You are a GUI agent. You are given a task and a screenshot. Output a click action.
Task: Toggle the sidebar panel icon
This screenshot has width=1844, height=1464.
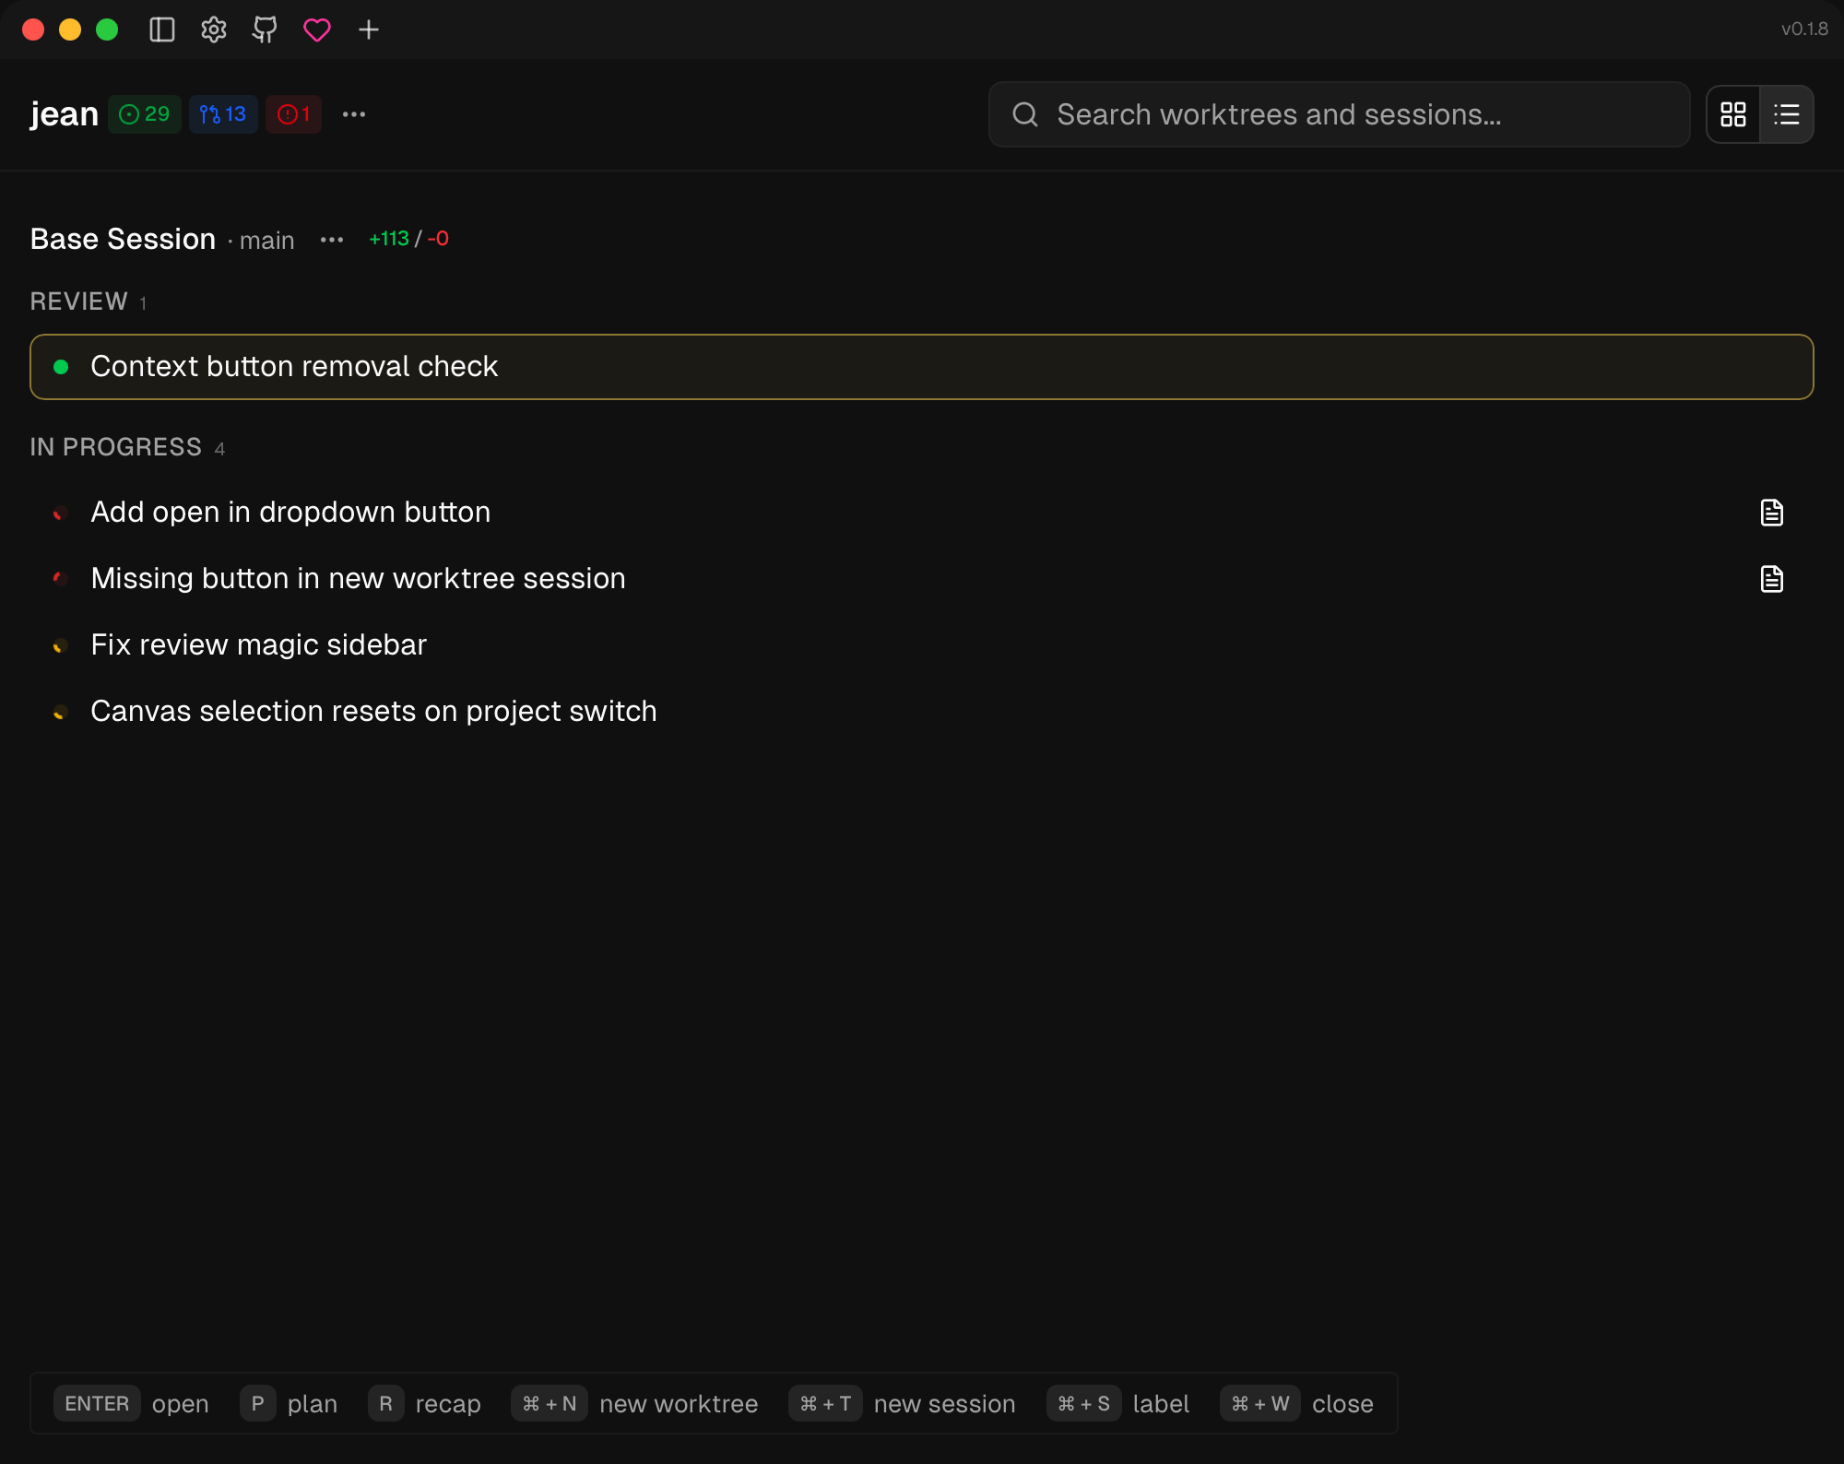click(x=162, y=30)
